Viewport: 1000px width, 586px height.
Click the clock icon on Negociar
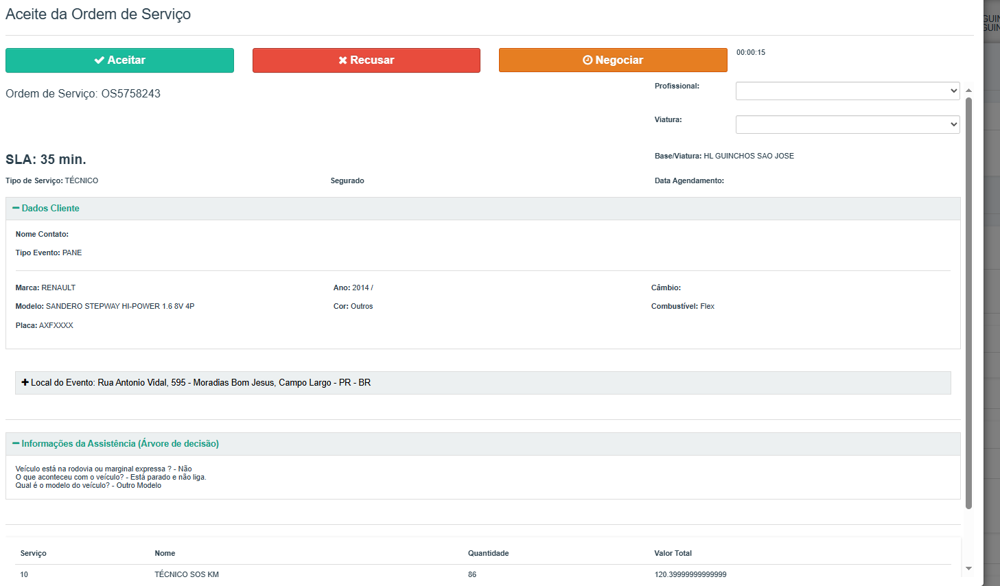pyautogui.click(x=588, y=60)
